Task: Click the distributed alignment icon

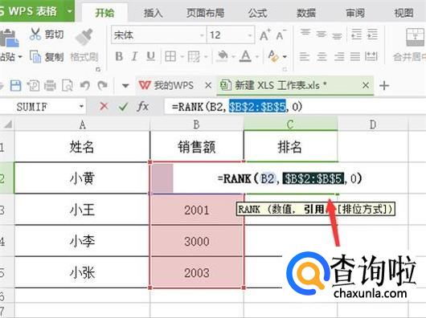Action: pyautogui.click(x=371, y=56)
